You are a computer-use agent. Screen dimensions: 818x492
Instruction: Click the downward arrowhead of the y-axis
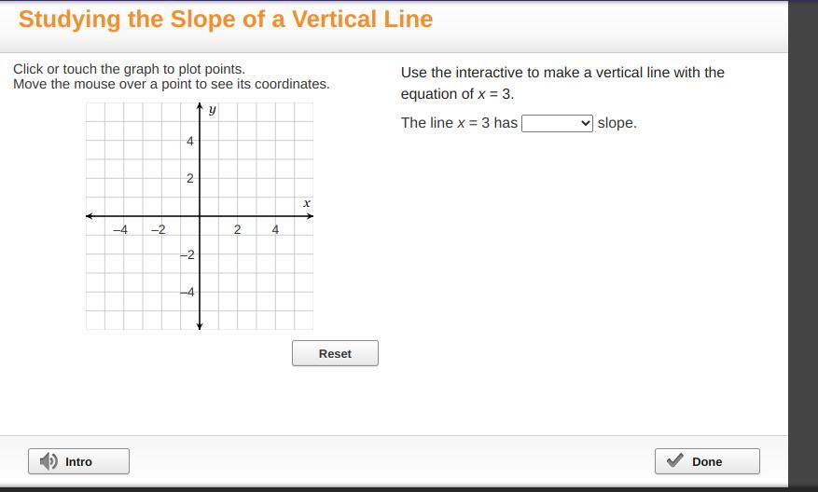tap(200, 325)
